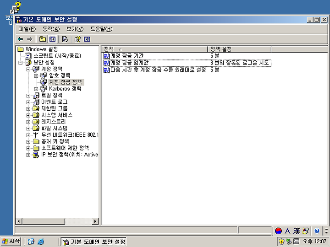
Task: Click the Back arrow toolbar icon
Action: 20,39
